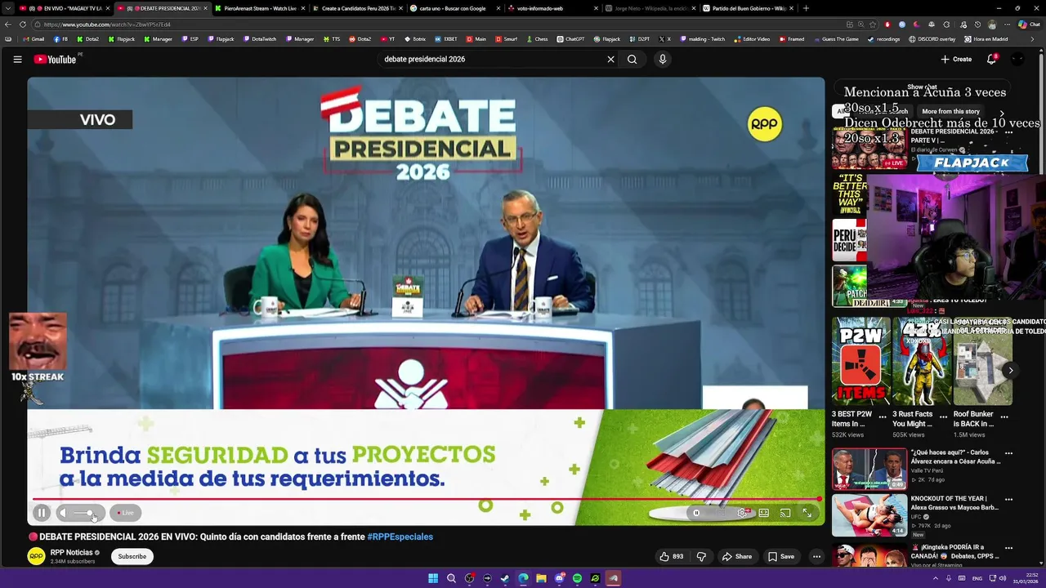Jump to Live in the player

tap(125, 513)
